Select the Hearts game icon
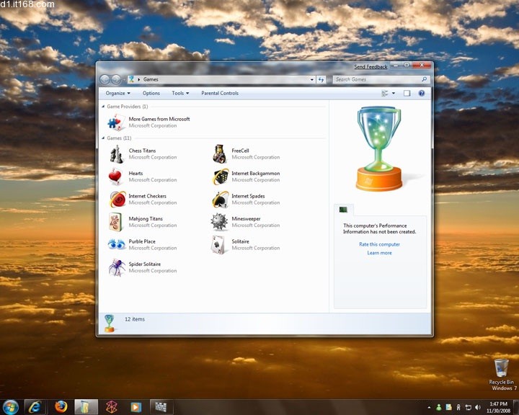Screen dimensions: 519x415 (x=115, y=177)
